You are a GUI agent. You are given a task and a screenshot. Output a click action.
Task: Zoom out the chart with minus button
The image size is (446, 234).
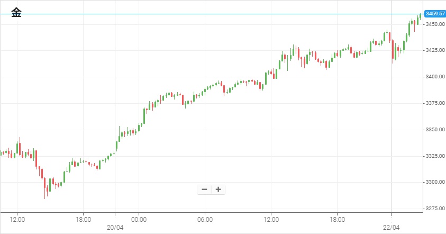(x=204, y=190)
